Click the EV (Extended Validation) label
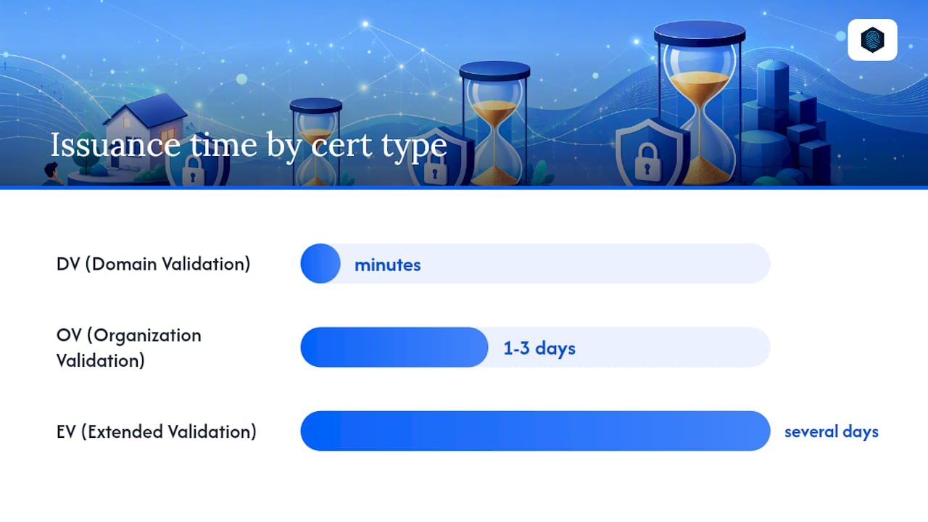This screenshot has height=522, width=928. (157, 431)
